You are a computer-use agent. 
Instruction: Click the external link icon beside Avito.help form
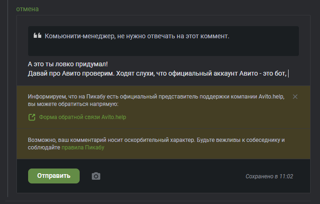[32, 117]
